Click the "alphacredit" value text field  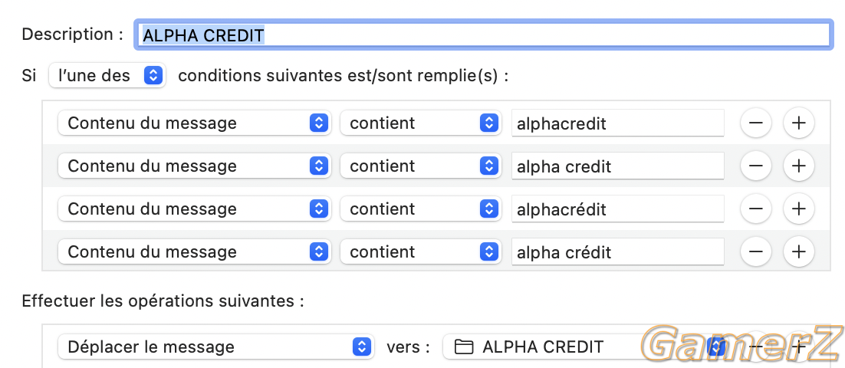[617, 123]
